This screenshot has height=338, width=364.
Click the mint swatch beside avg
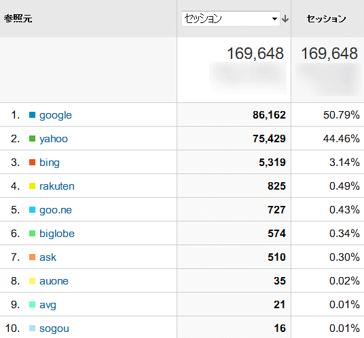click(33, 305)
